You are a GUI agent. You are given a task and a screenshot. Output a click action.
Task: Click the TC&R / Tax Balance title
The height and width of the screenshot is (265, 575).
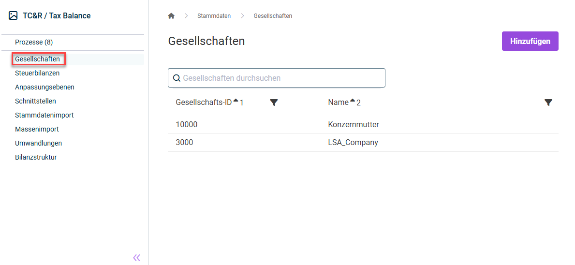point(57,16)
